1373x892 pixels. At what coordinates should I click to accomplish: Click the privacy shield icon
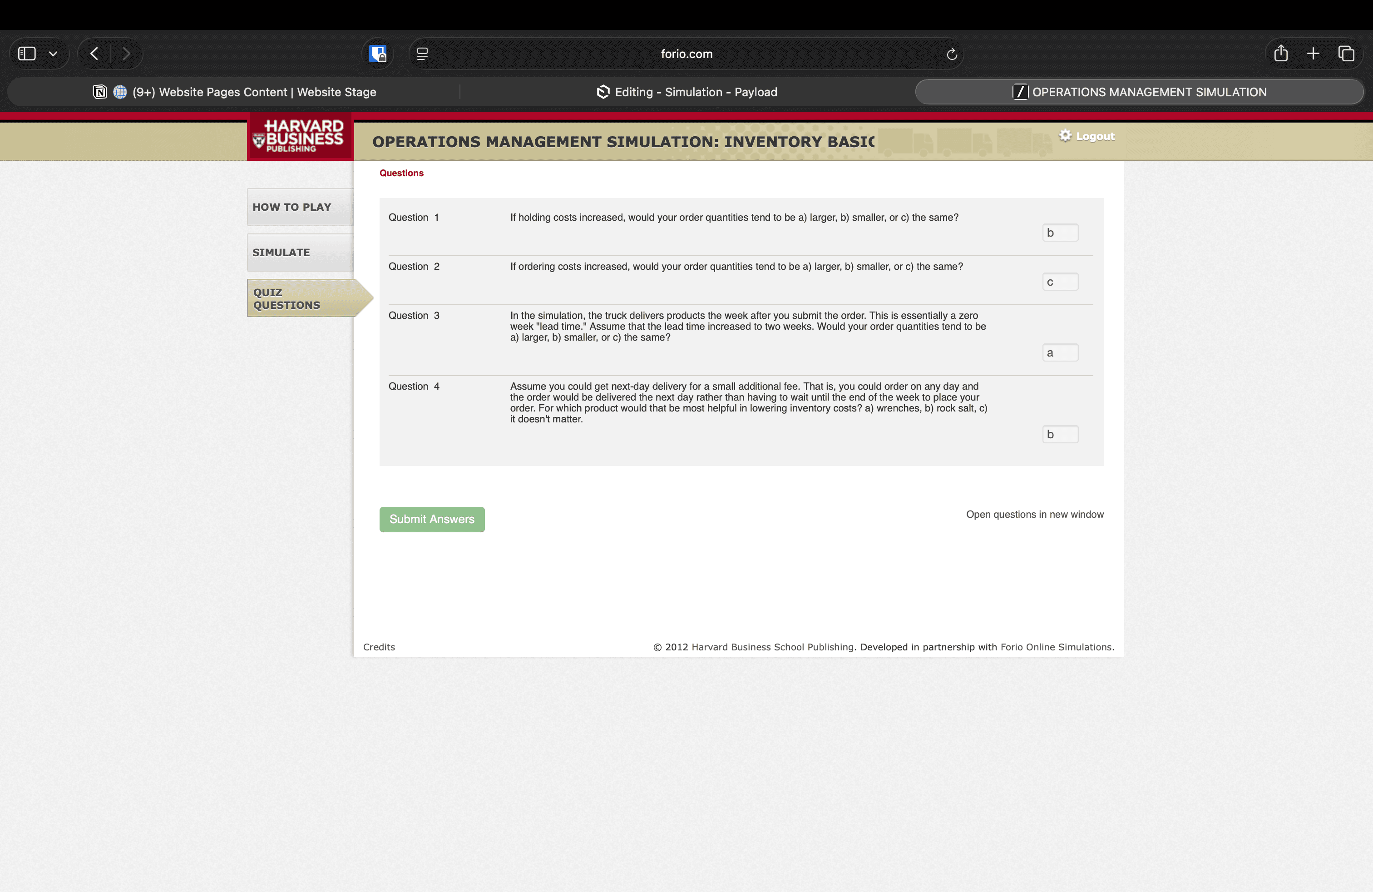point(378,54)
